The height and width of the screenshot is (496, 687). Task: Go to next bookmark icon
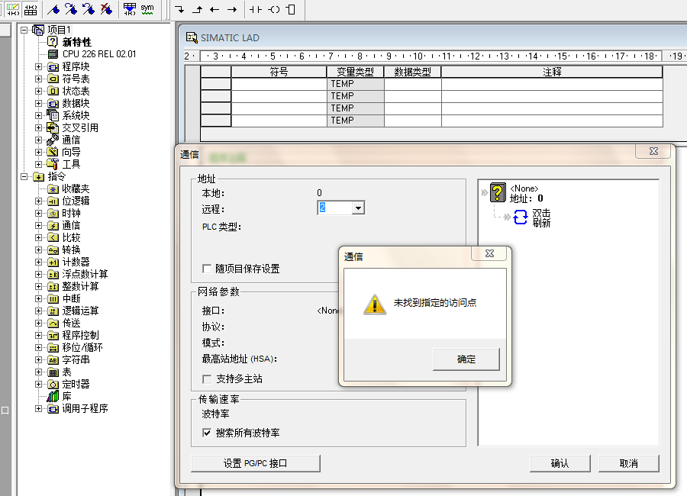71,9
